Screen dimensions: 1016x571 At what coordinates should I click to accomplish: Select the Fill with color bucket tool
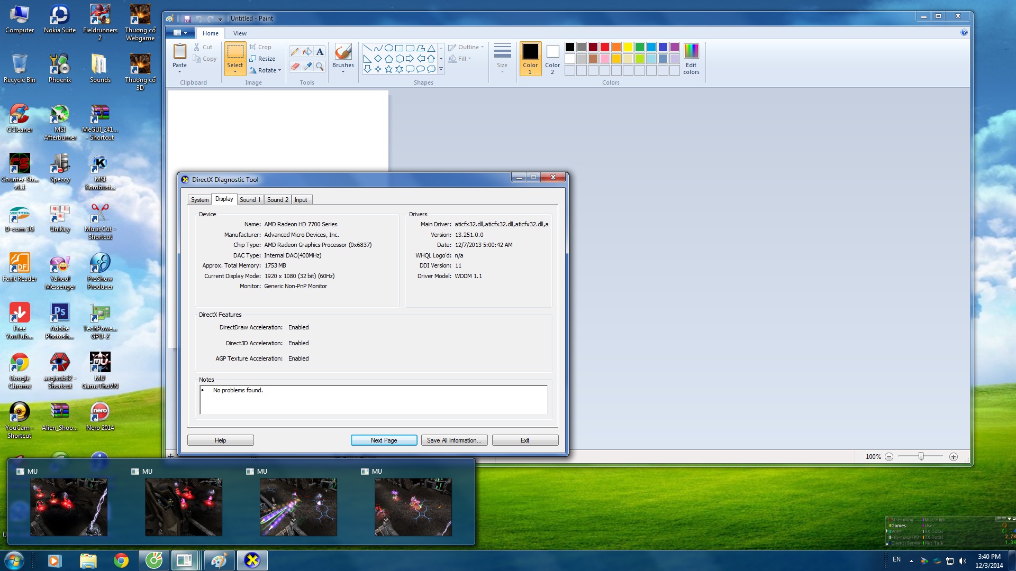tap(307, 51)
